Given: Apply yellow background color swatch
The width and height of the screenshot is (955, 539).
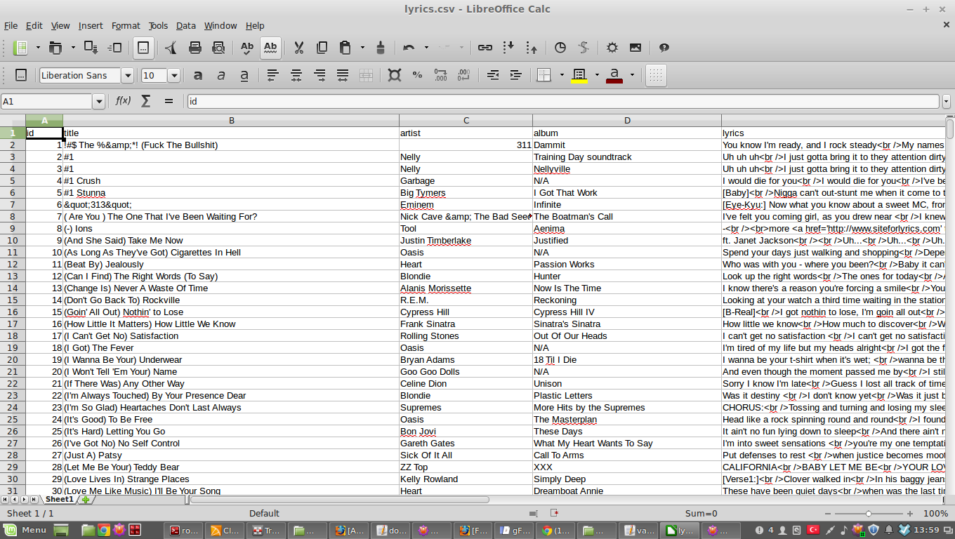Looking at the screenshot, I should click(x=579, y=75).
